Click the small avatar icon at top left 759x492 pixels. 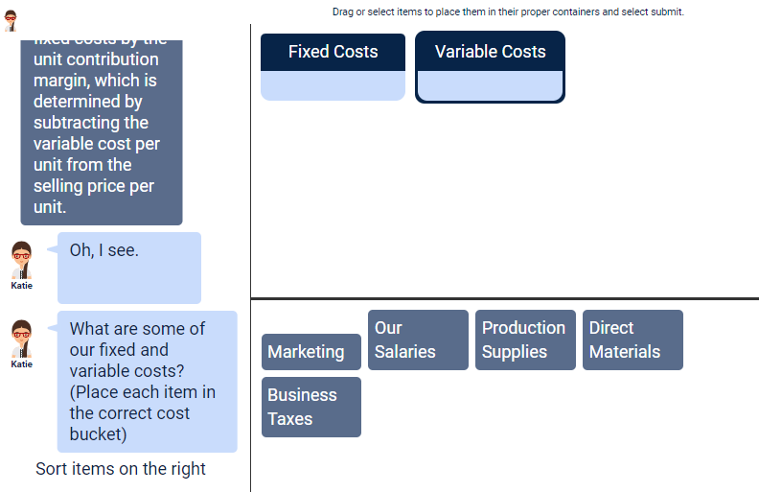[x=11, y=21]
